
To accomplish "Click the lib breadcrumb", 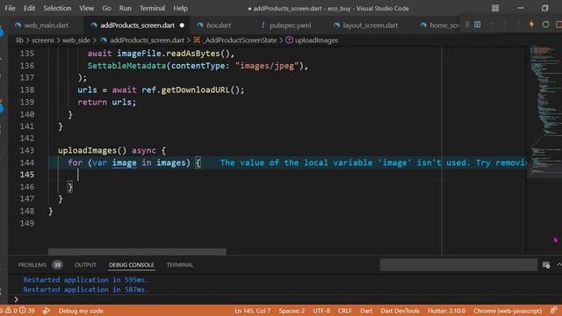I will (19, 40).
